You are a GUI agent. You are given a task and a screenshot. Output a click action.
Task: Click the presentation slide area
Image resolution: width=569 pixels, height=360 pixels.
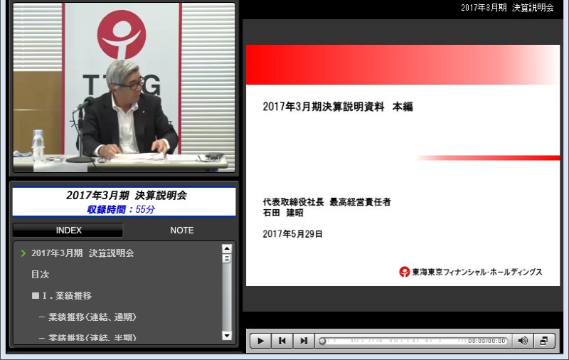click(x=403, y=165)
